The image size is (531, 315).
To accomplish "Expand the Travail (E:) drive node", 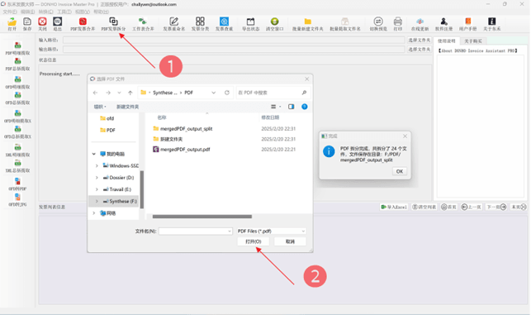I will coord(97,189).
